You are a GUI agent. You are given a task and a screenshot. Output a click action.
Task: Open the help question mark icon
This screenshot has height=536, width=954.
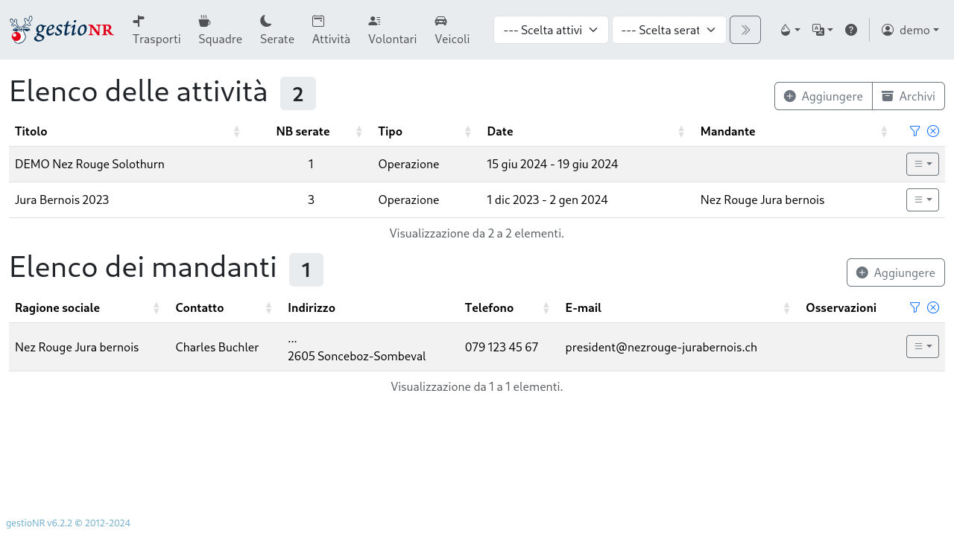[x=850, y=30]
